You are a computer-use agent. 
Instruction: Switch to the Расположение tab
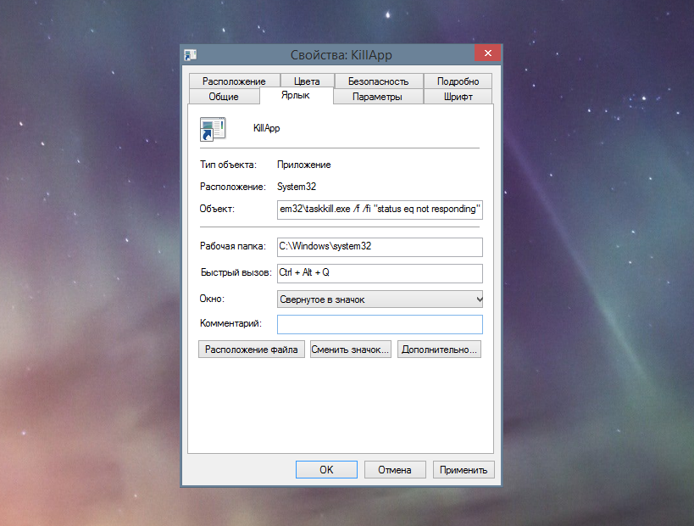coord(234,81)
